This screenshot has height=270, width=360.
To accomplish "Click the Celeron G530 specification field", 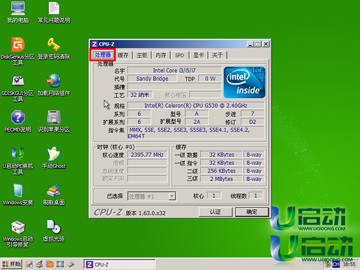I will pyautogui.click(x=196, y=106).
